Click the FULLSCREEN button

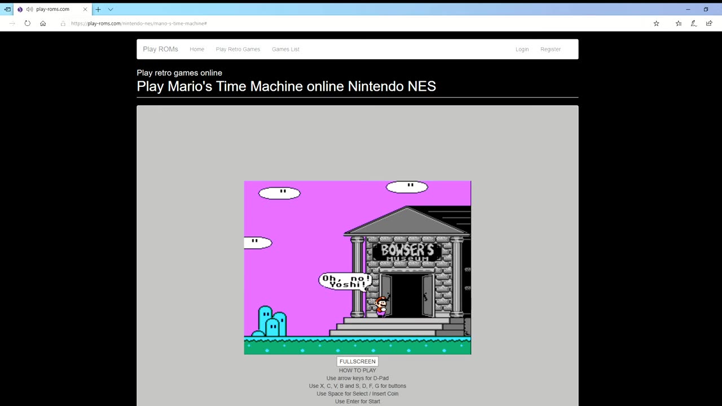coord(358,361)
